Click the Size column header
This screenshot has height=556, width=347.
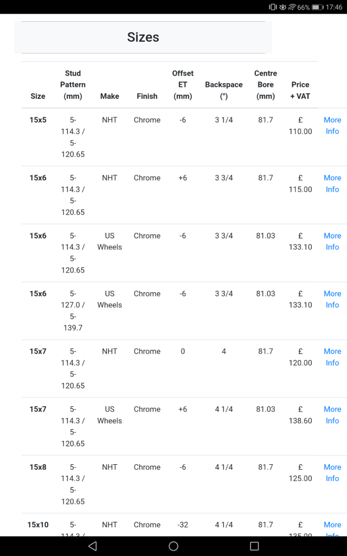(x=38, y=96)
